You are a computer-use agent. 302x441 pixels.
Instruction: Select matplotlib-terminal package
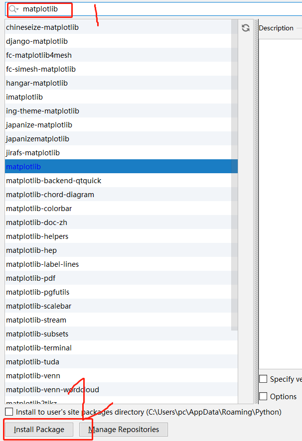[121, 348]
